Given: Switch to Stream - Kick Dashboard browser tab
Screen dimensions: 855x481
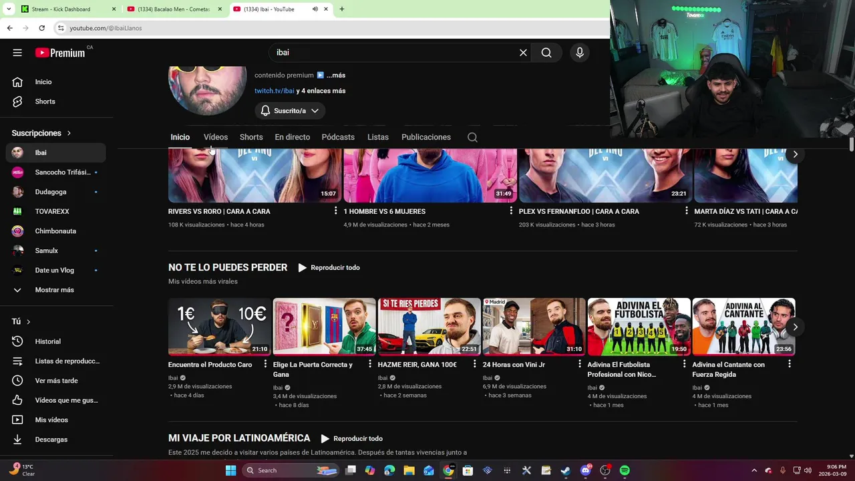Looking at the screenshot, I should pos(69,9).
